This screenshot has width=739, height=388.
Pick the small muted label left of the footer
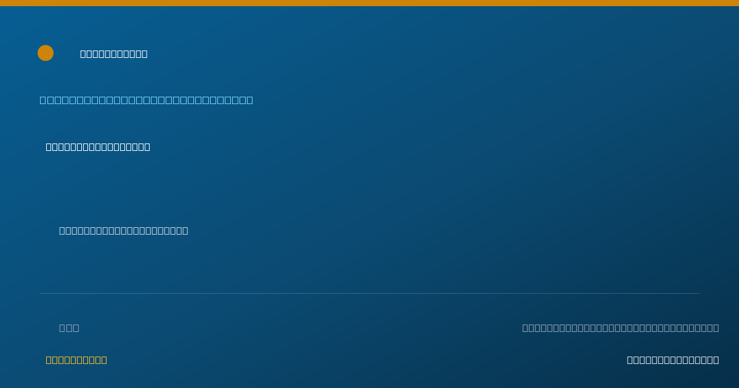tap(69, 328)
